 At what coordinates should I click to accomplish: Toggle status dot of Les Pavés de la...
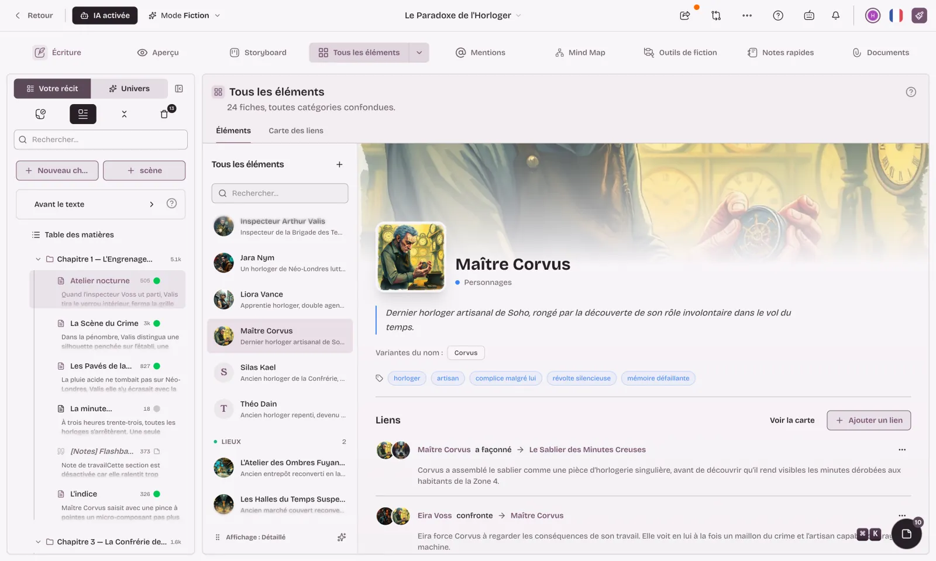pyautogui.click(x=157, y=366)
